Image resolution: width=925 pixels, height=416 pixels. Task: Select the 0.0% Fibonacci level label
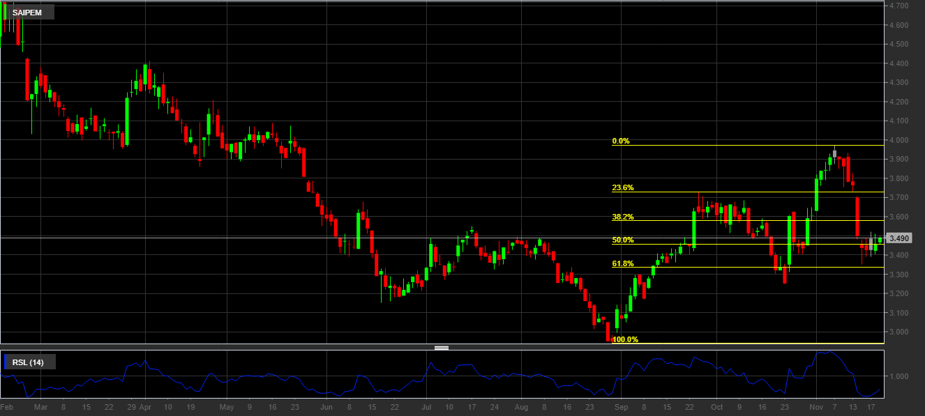tap(621, 141)
